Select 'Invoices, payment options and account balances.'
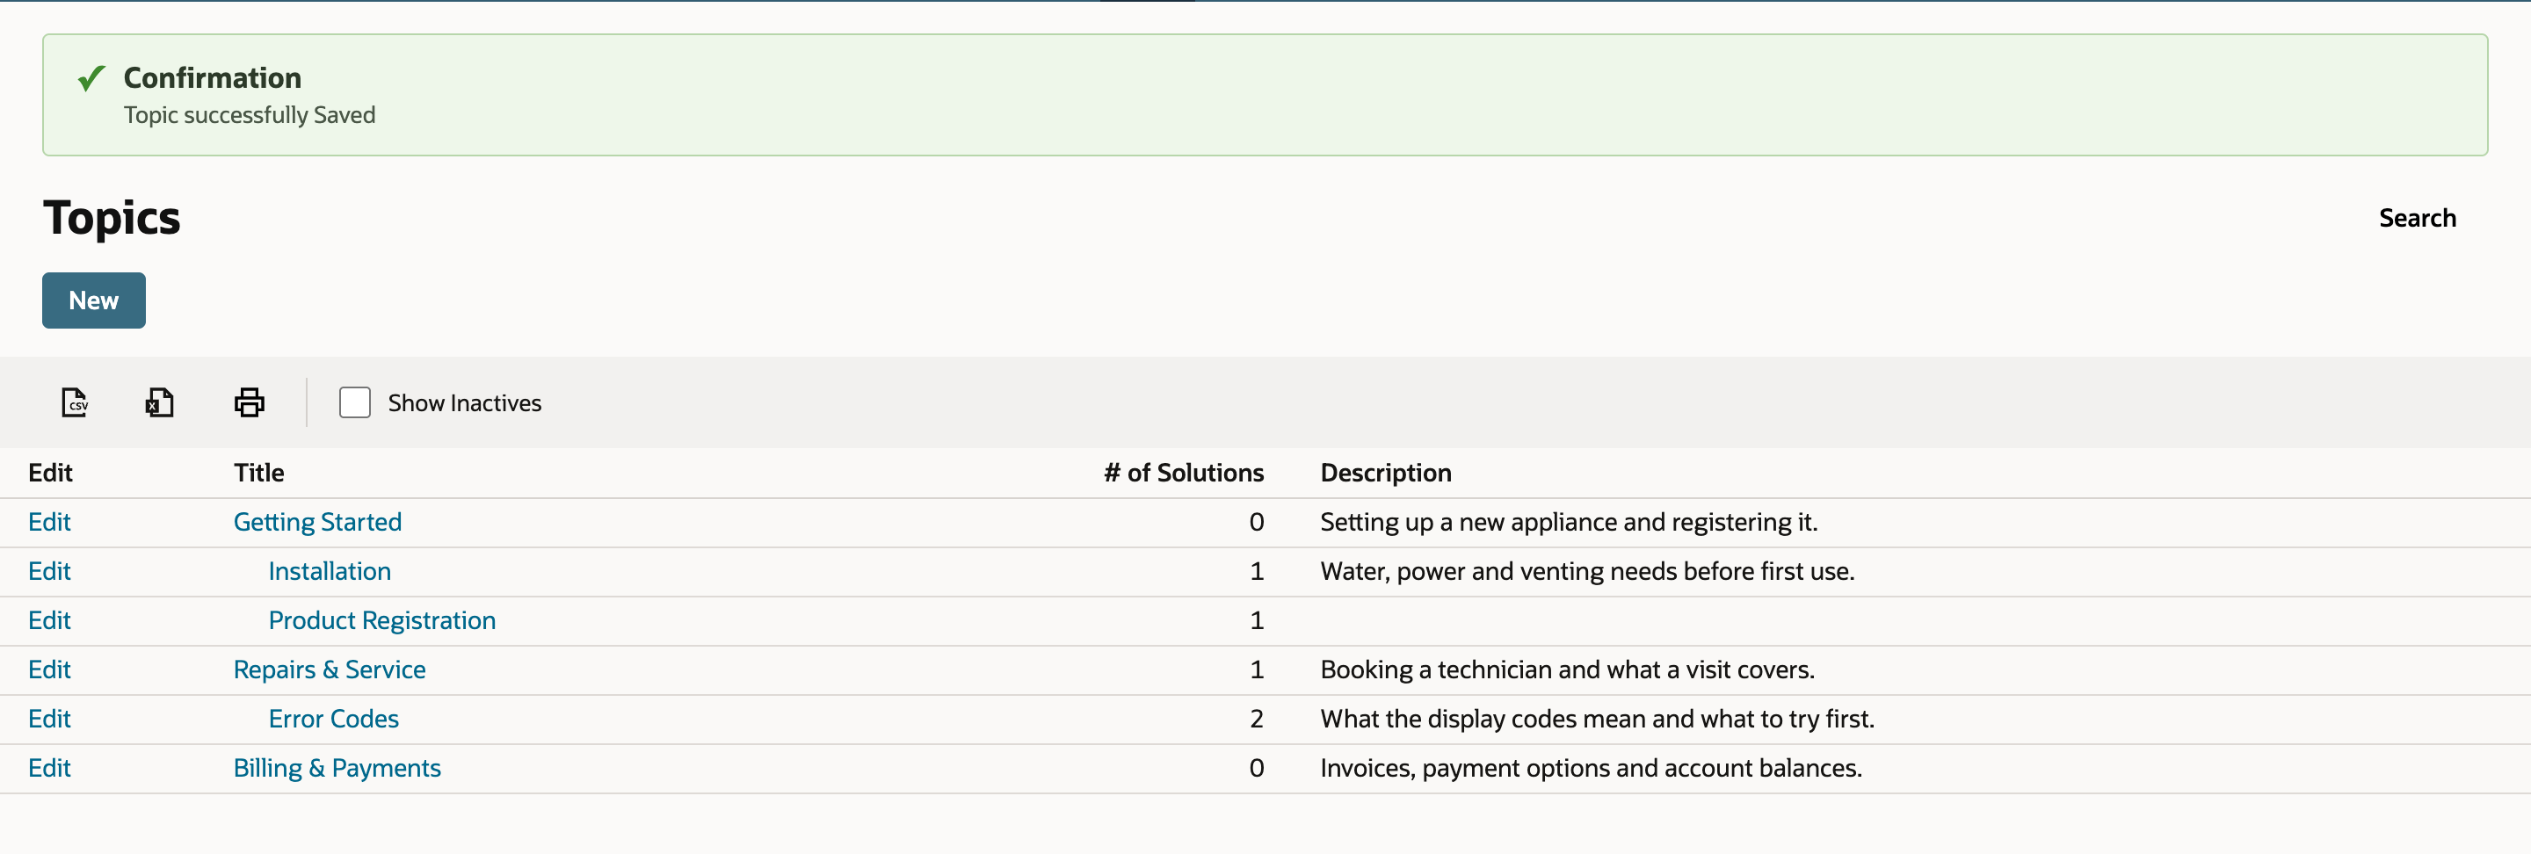Screen dimensions: 2531x854 click(1592, 768)
